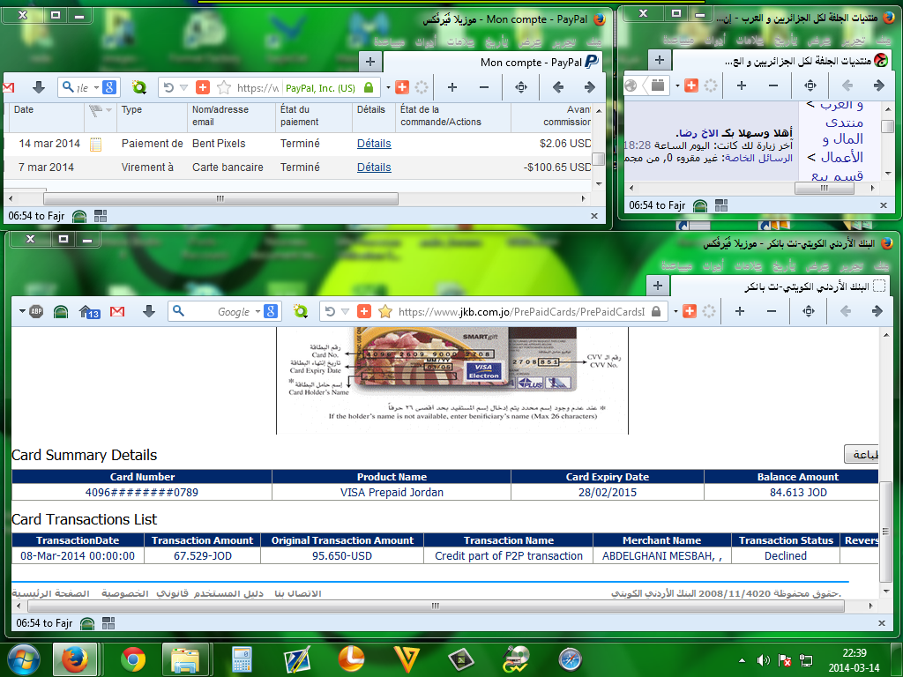Screen dimensions: 903x677
Task: Open الاتصال بنا contact link in JKB footer
Action: pos(298,593)
